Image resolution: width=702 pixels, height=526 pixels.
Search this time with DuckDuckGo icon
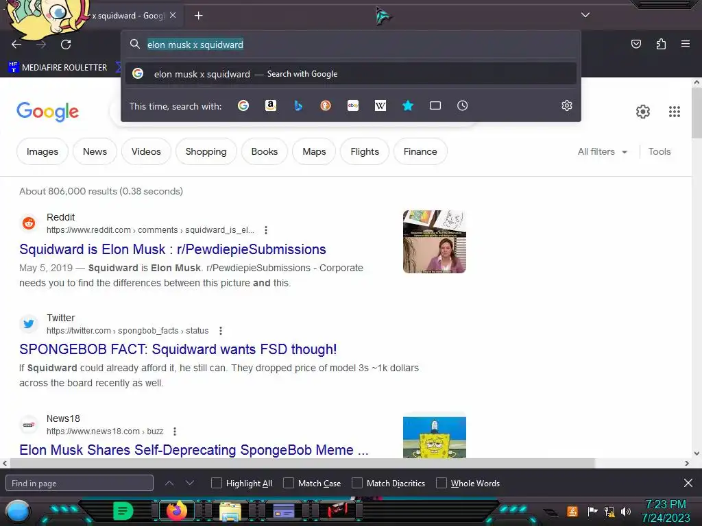coord(326,105)
